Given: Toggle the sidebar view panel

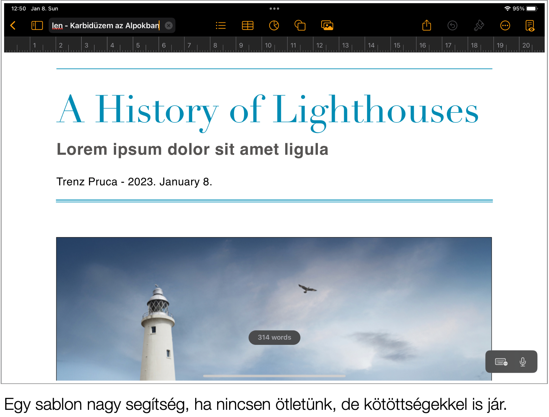Looking at the screenshot, I should coord(37,26).
